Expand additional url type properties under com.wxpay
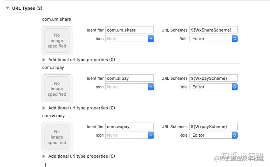Image resolution: width=270 pixels, height=167 pixels. pos(44,156)
